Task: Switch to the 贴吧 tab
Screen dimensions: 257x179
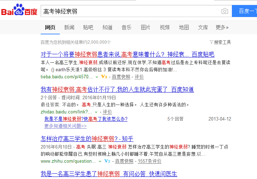Action: pos(88,27)
